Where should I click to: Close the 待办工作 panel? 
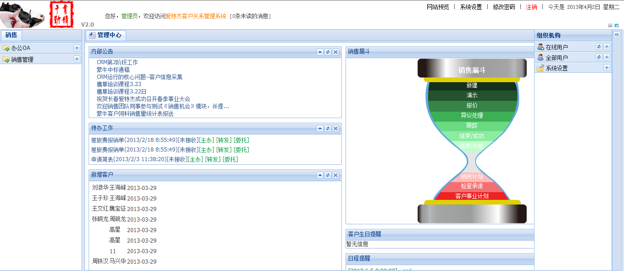(x=335, y=128)
